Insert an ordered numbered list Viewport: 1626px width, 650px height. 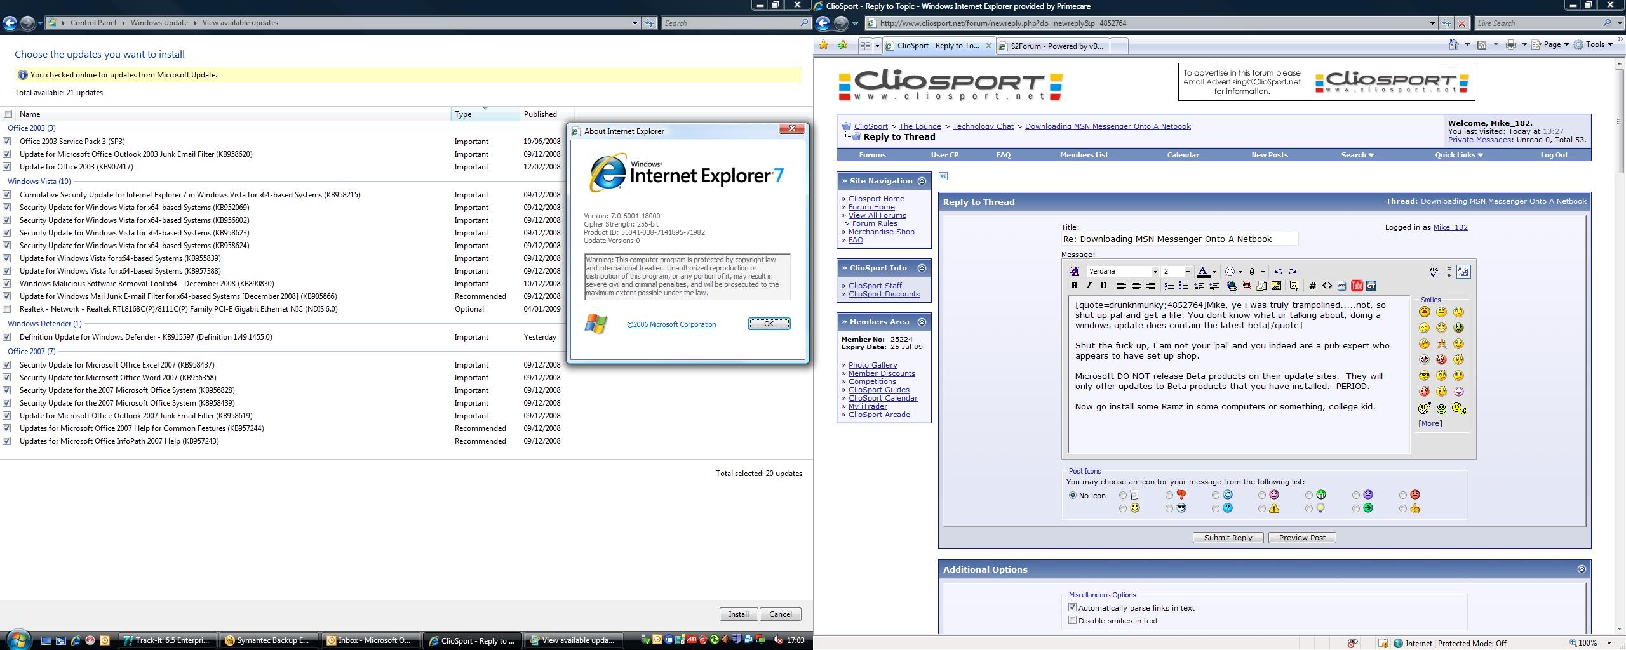point(1169,286)
